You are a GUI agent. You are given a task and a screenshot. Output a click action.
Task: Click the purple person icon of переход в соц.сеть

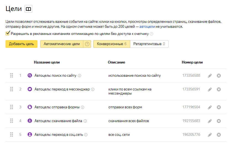[30, 134]
